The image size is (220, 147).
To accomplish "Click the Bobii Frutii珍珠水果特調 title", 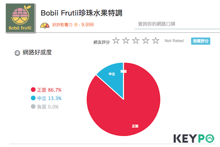I will pos(81,13).
